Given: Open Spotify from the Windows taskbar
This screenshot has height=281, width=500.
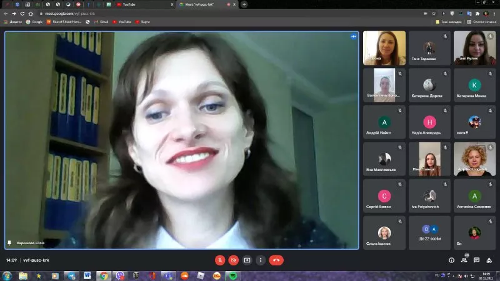Looking at the screenshot, I should (232, 275).
